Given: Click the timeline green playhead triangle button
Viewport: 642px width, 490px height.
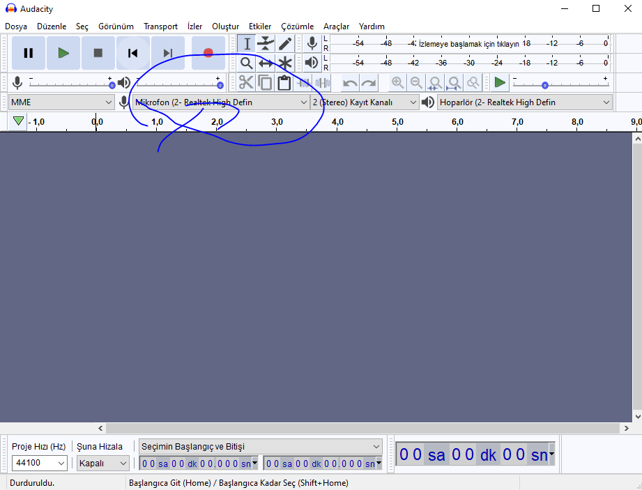Looking at the screenshot, I should click(18, 121).
